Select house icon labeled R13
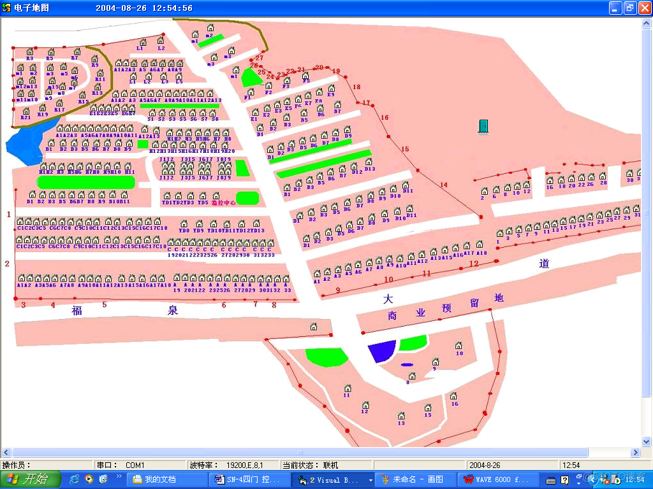The image size is (653, 489). coord(97,87)
